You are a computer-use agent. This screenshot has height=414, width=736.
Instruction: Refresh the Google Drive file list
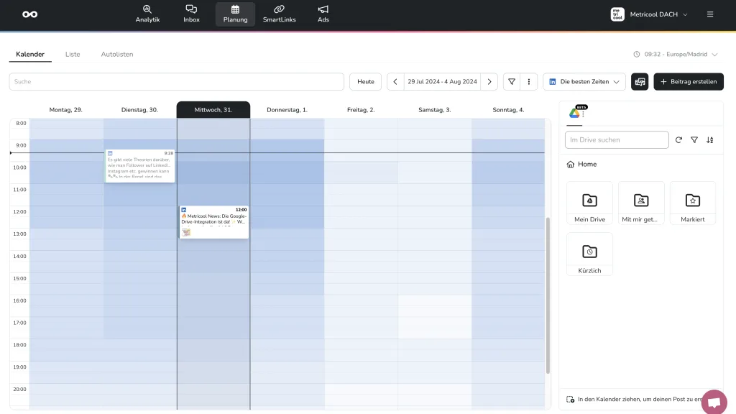(678, 140)
